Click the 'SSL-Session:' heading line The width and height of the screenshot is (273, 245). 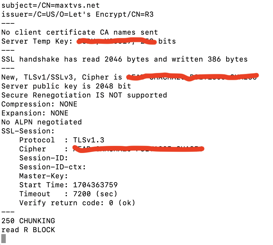pos(28,131)
